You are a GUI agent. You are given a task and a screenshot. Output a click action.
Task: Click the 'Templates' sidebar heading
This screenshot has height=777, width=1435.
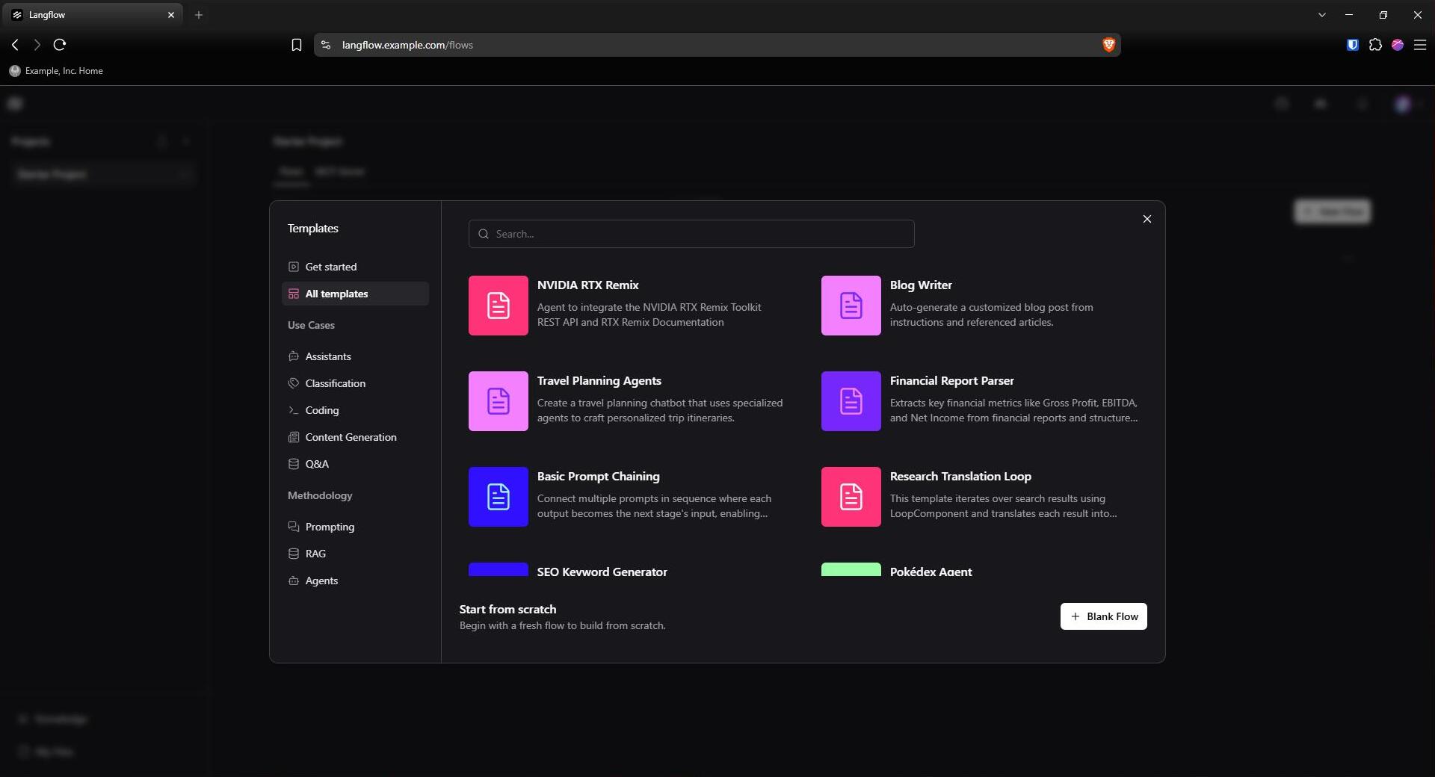click(x=313, y=228)
